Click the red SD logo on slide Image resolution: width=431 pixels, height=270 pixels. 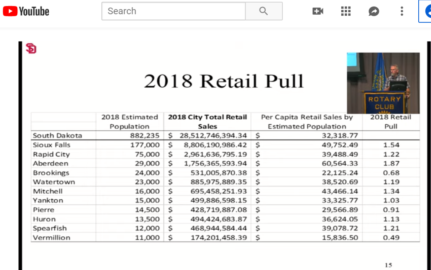click(31, 48)
